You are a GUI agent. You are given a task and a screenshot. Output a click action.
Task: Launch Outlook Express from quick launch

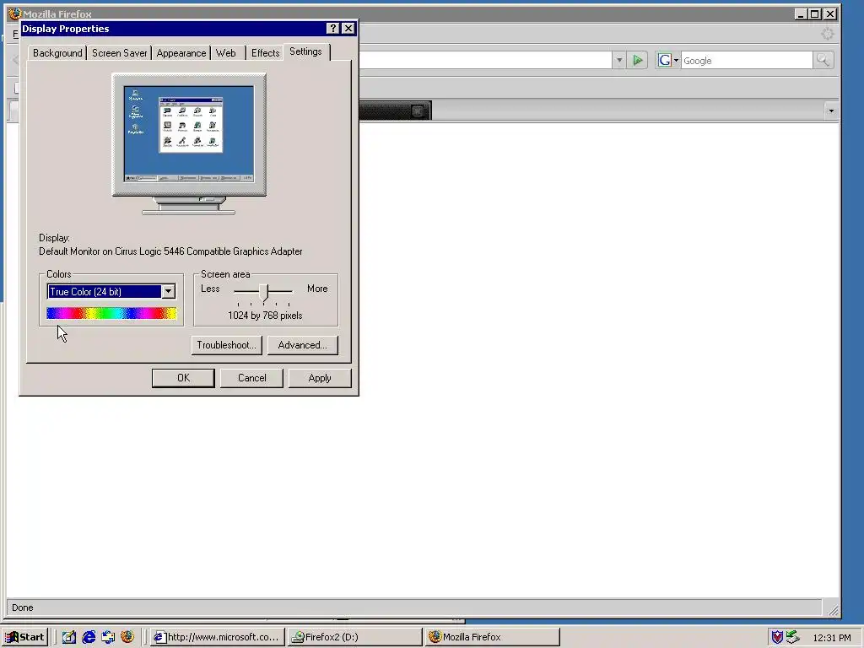[x=107, y=637]
